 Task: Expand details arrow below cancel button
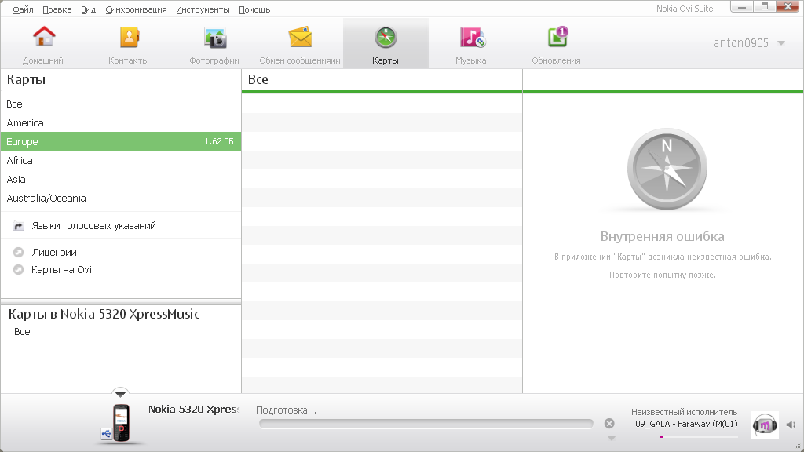[x=611, y=439]
